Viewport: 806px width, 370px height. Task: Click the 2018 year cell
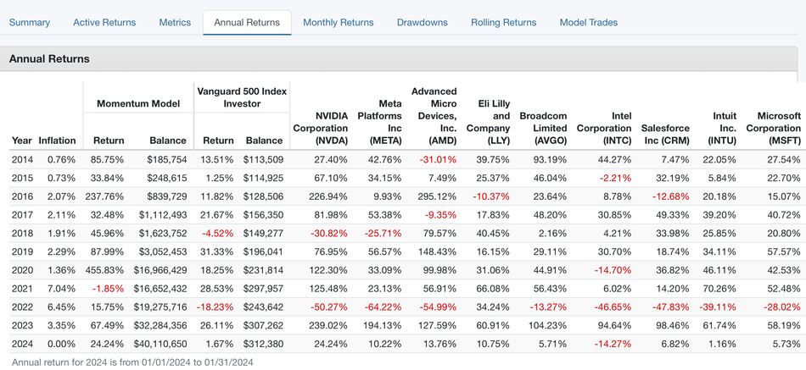pyautogui.click(x=21, y=234)
